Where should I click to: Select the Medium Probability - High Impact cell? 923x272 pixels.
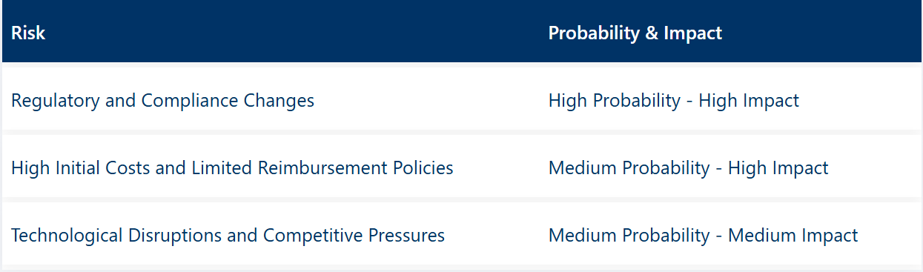coord(689,168)
